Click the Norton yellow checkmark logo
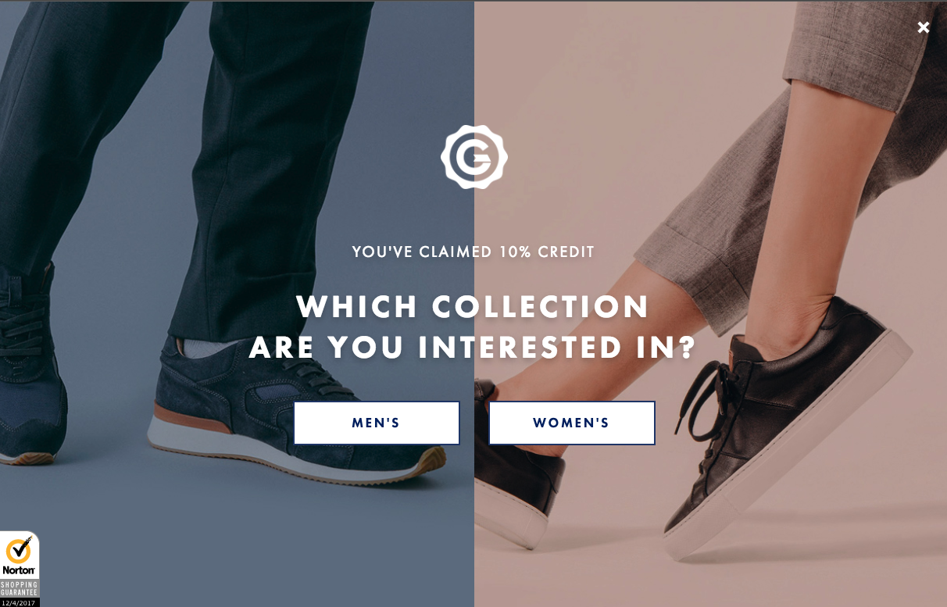The image size is (947, 607). point(19,551)
